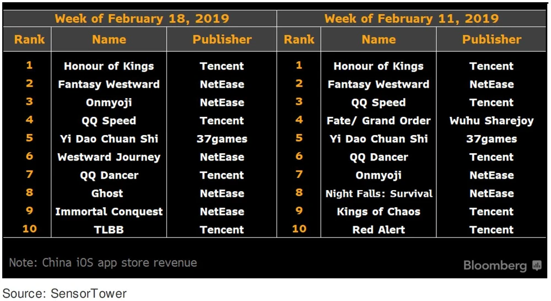
Task: Select Onmyoji in the February 11 list
Action: point(379,175)
